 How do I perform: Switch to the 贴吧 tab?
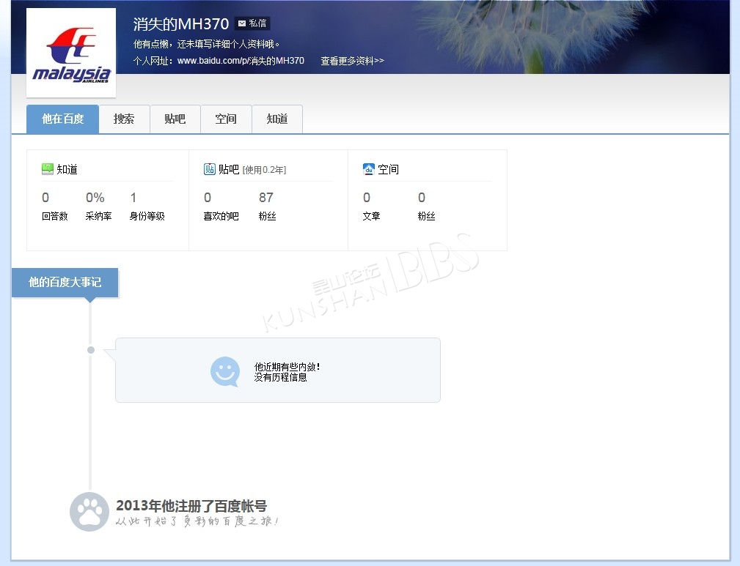[x=175, y=119]
